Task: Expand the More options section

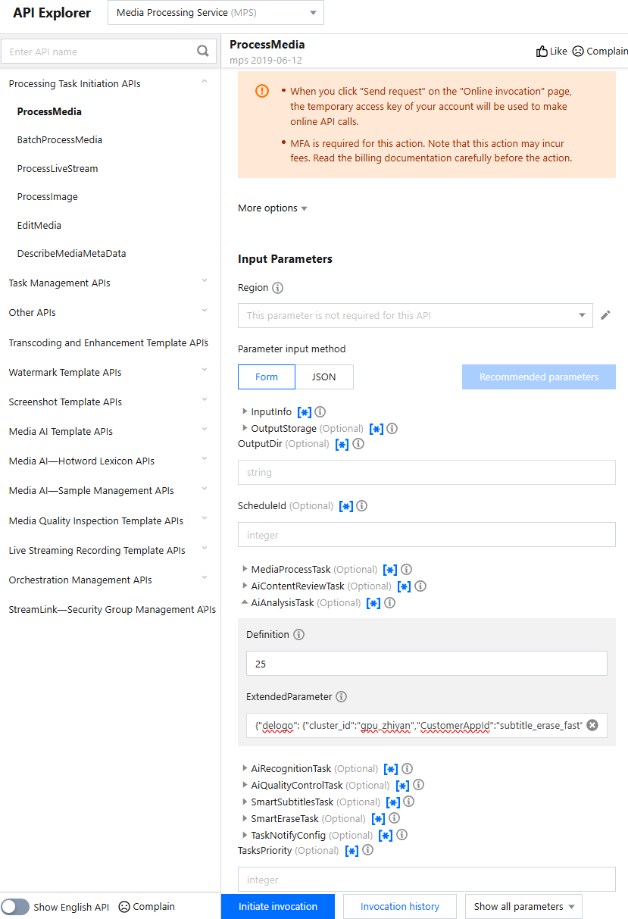Action: (x=273, y=208)
